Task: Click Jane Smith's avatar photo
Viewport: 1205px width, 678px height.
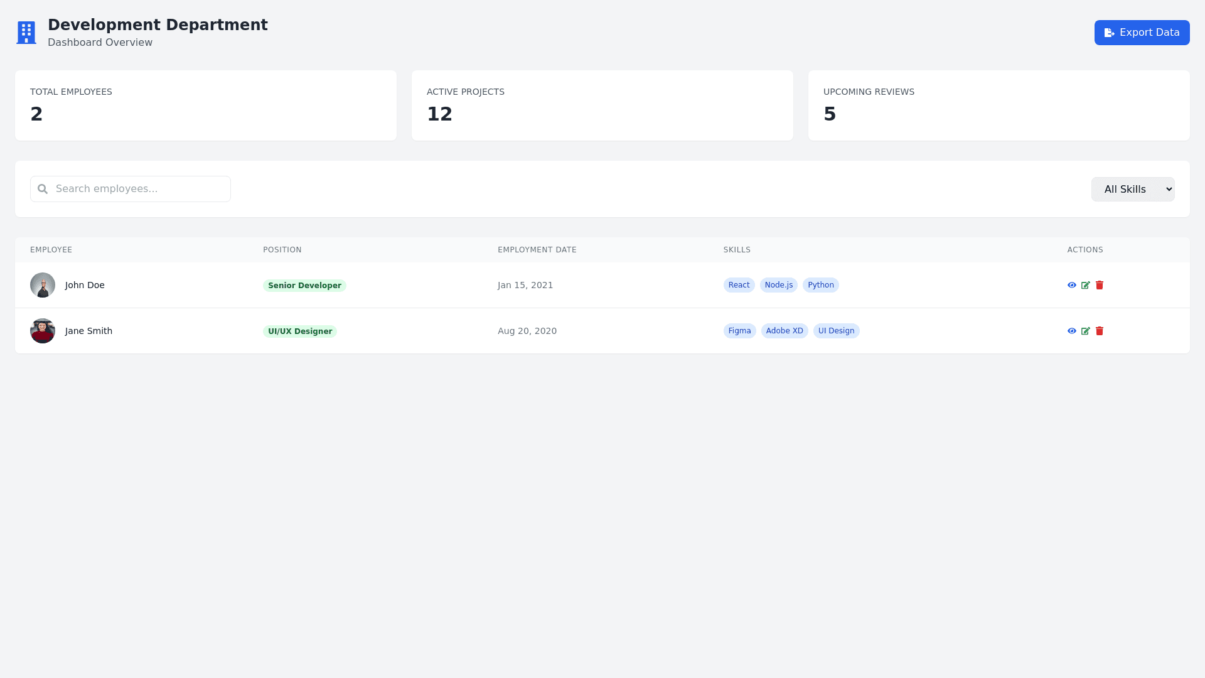Action: coord(43,331)
